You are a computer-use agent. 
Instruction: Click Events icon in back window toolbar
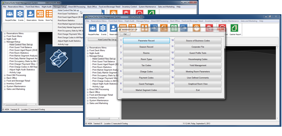click(20, 14)
